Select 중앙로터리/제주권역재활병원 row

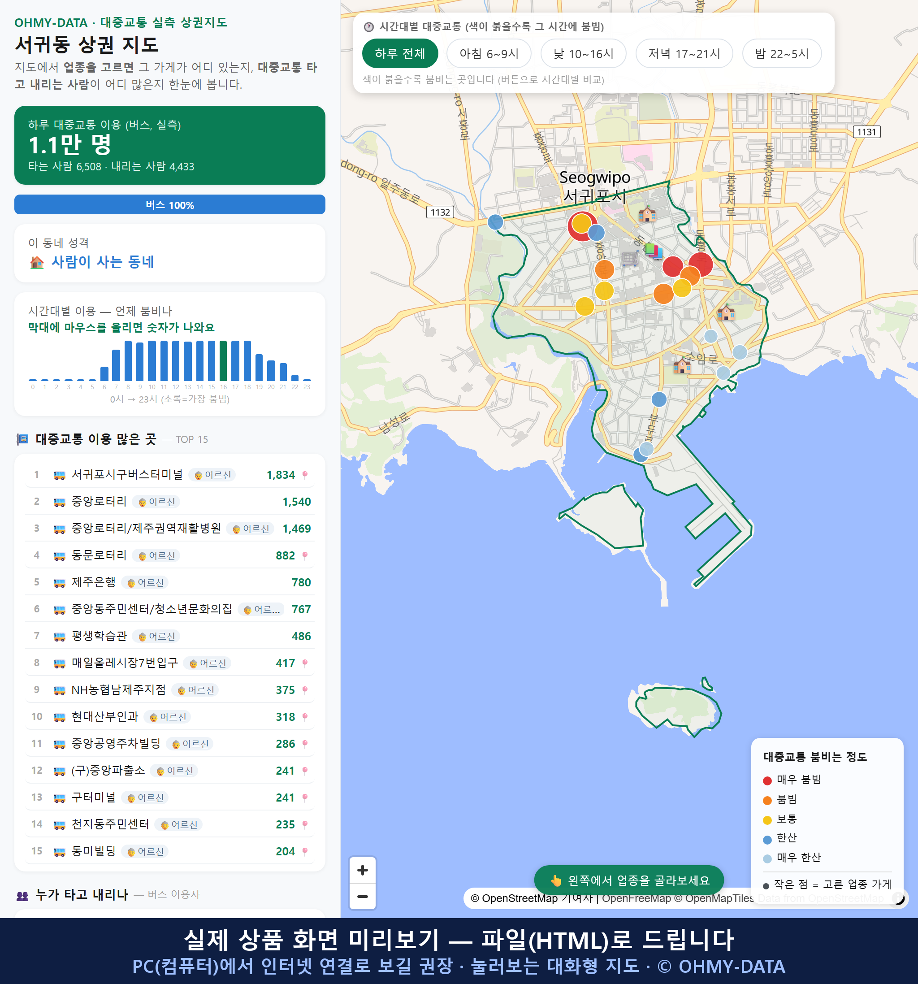pyautogui.click(x=170, y=528)
